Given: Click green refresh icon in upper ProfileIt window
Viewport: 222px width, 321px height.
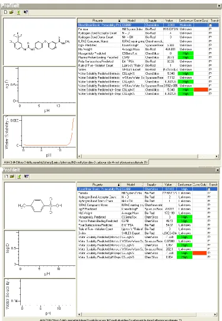Looking at the screenshot, I should (x=18, y=12).
